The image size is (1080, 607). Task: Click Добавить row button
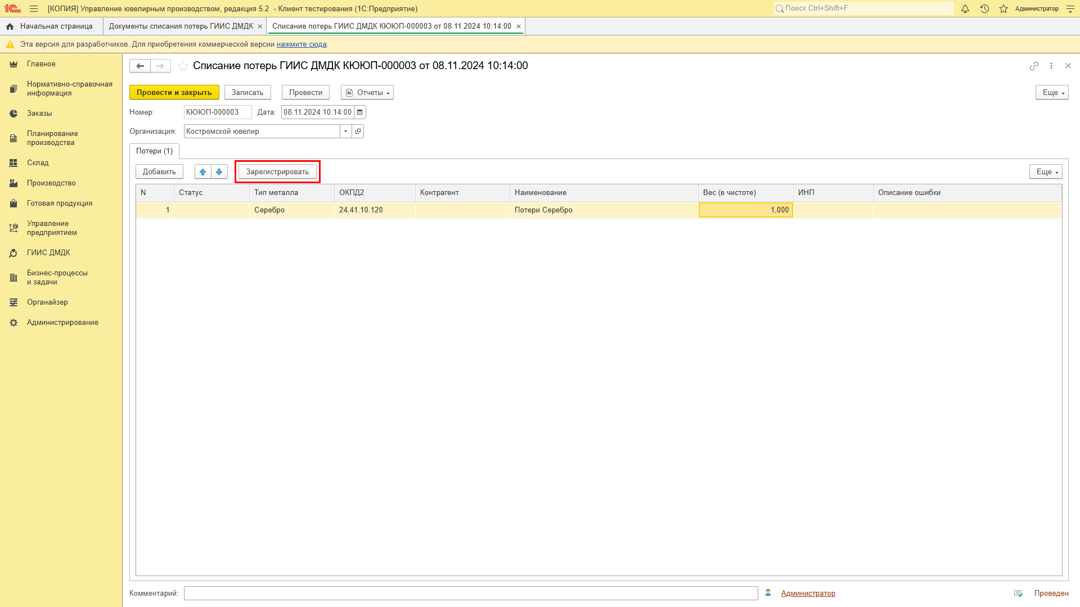click(159, 172)
